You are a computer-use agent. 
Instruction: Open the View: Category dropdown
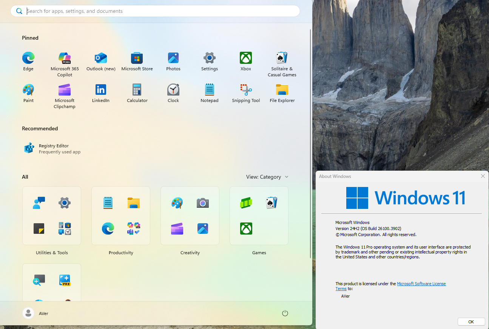point(267,177)
